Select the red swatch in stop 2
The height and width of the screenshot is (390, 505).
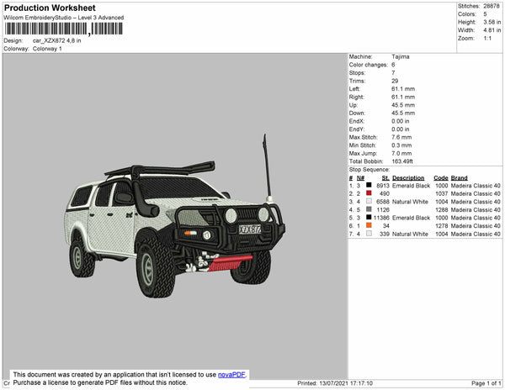369,193
